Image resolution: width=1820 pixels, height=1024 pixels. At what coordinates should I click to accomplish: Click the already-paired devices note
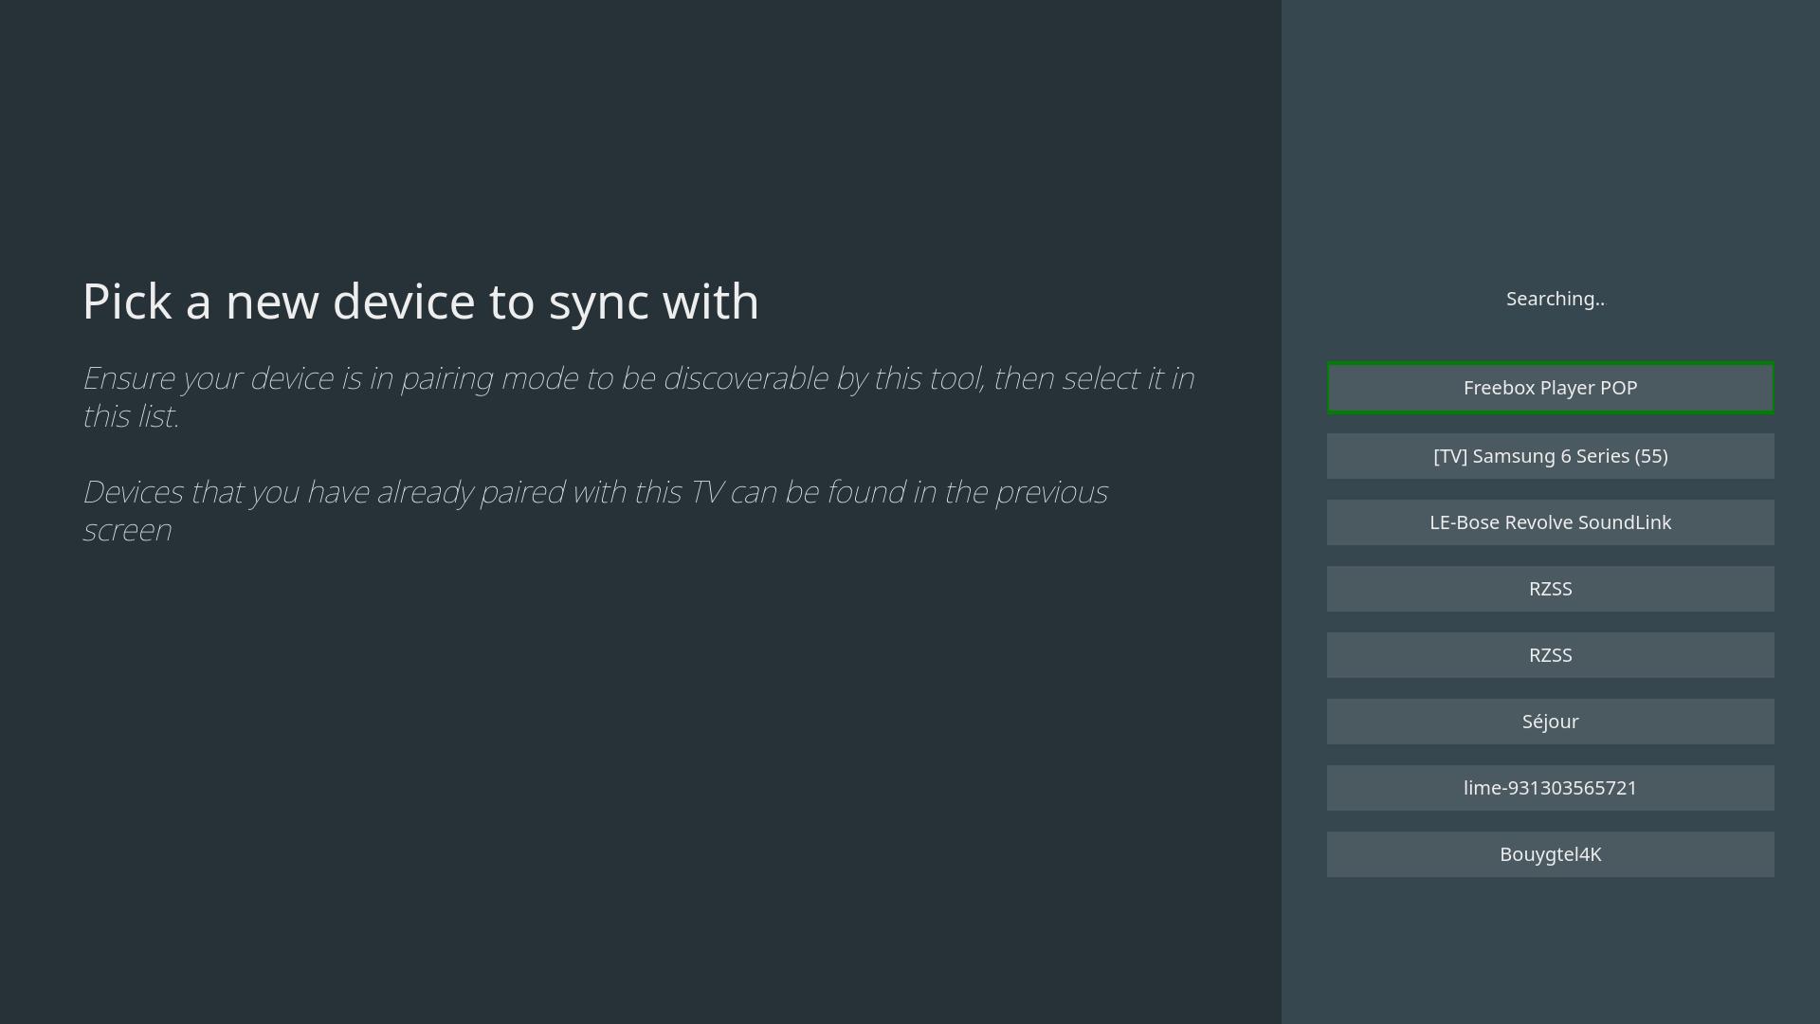594,510
